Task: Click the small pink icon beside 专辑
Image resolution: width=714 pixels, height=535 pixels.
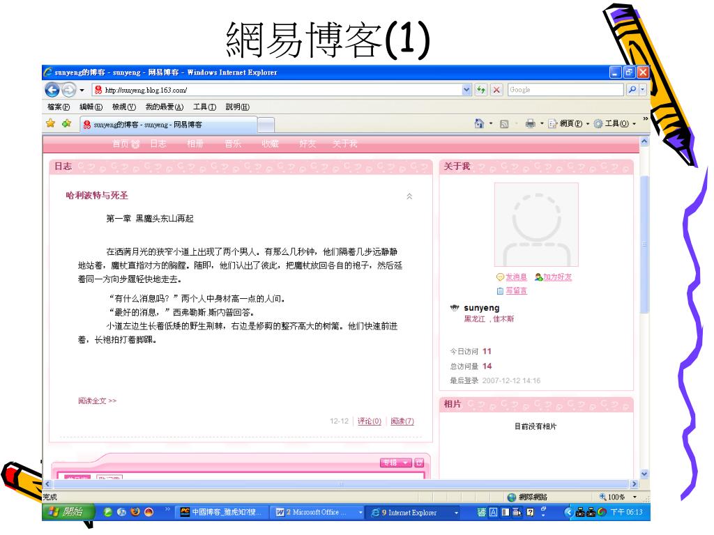Action: click(x=419, y=463)
